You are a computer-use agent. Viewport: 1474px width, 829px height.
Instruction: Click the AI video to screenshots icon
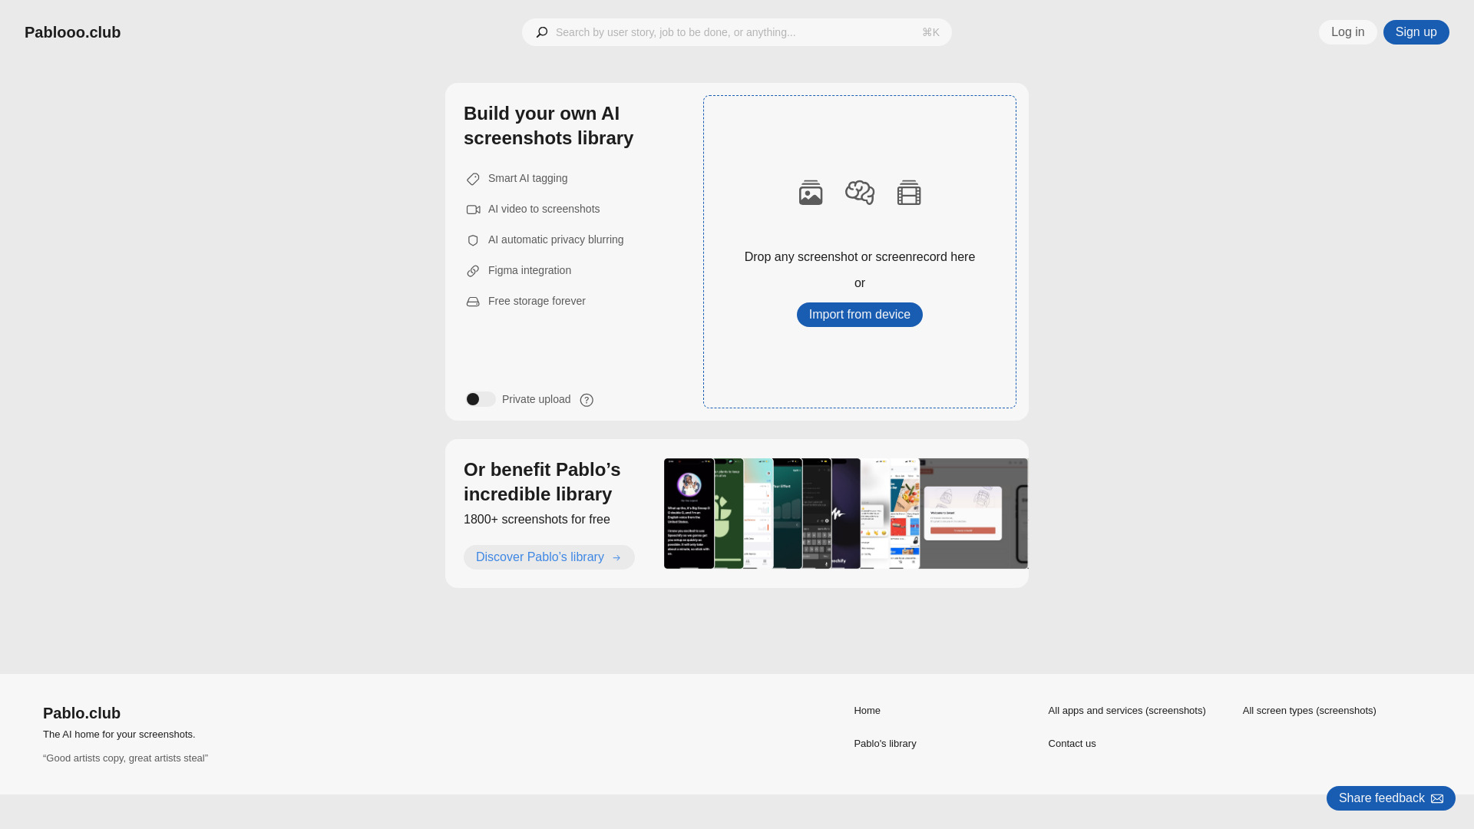473,210
